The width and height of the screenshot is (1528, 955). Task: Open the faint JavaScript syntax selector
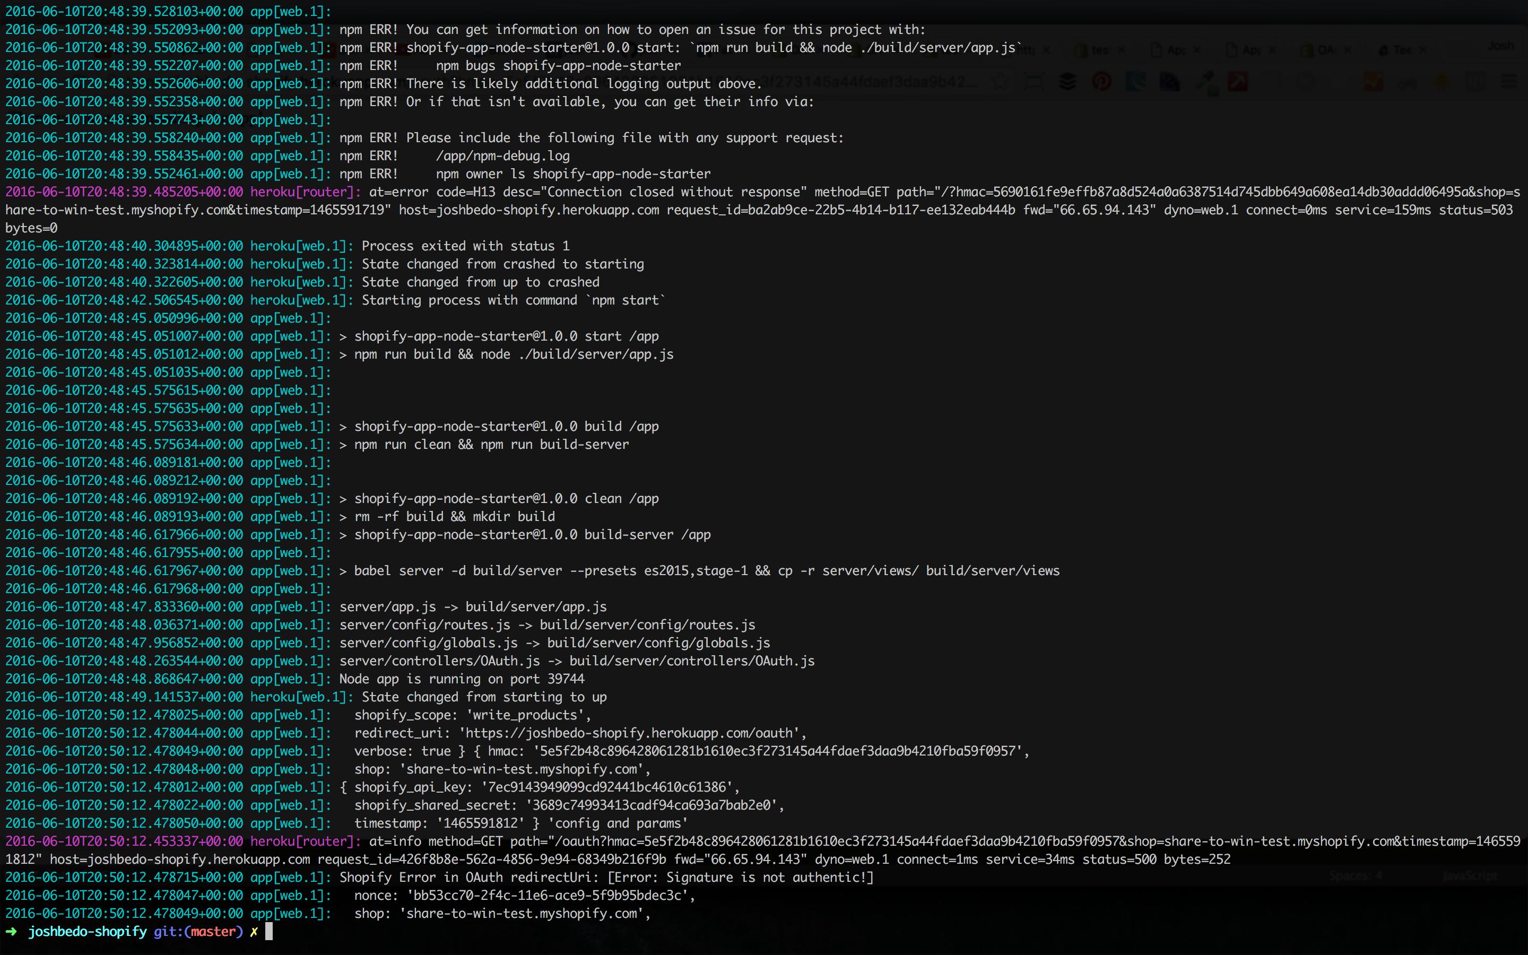[1470, 876]
